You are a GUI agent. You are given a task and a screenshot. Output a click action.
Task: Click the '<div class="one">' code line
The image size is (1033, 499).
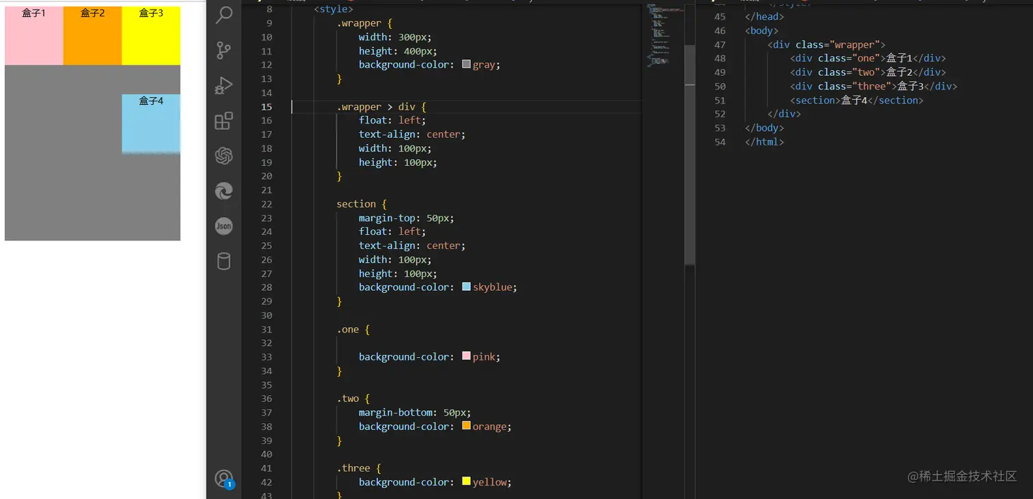tap(868, 58)
